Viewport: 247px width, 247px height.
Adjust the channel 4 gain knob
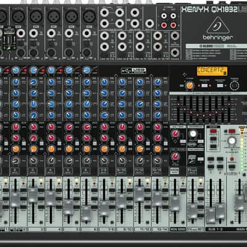51,70
